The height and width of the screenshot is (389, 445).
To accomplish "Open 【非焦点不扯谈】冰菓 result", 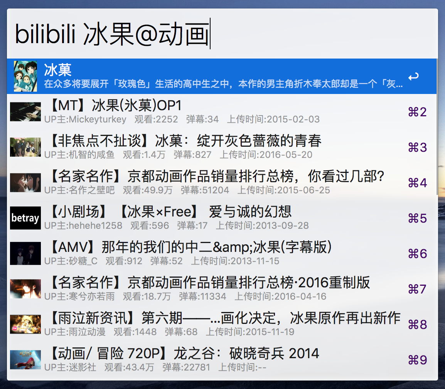I will point(222,147).
